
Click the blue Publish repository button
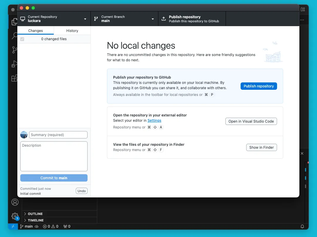pos(259,86)
